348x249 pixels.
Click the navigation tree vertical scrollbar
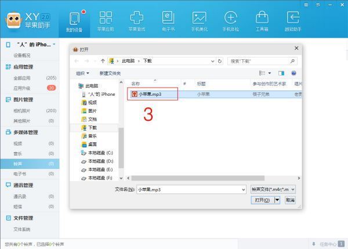click(121, 148)
